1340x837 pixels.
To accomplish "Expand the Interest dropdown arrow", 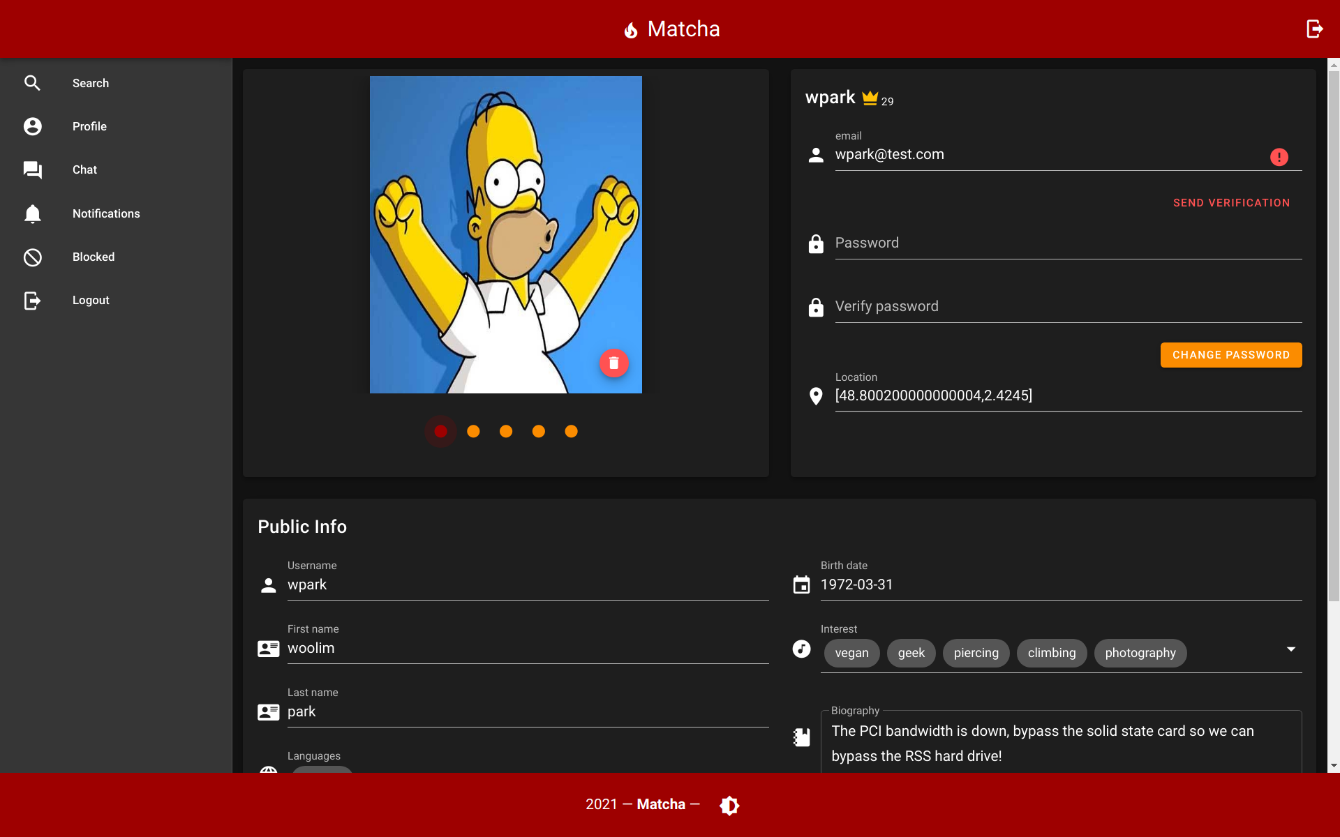I will pyautogui.click(x=1290, y=649).
